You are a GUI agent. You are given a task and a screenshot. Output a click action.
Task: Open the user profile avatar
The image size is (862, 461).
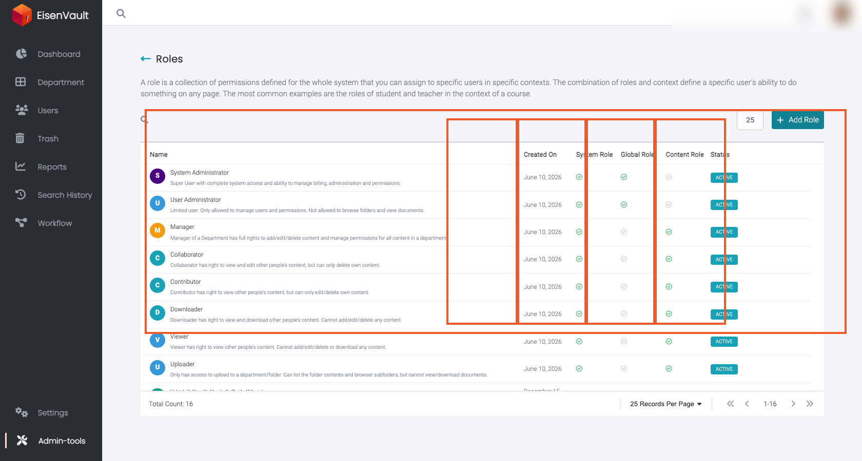click(842, 13)
